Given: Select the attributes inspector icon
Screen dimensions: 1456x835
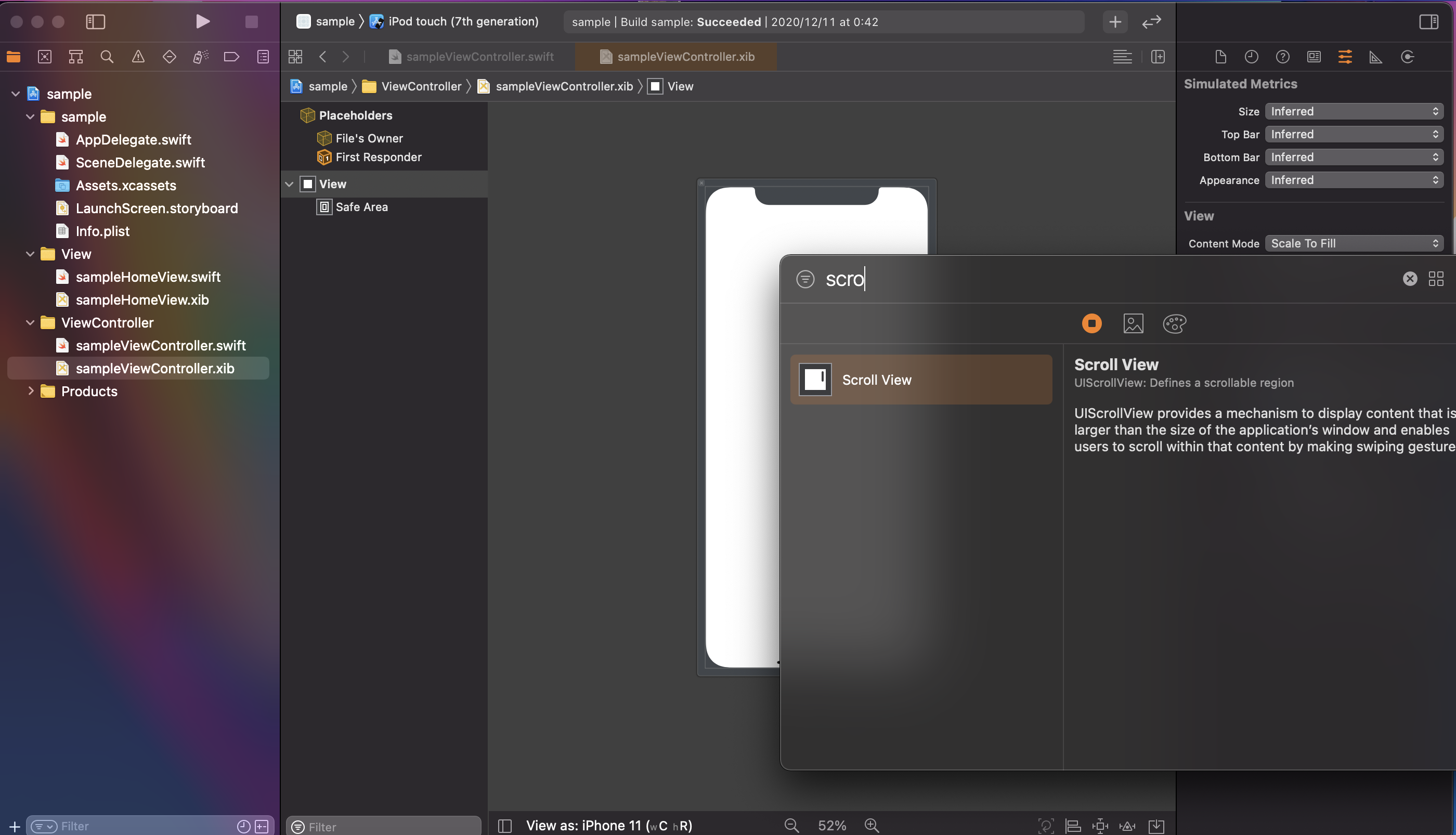Looking at the screenshot, I should [1345, 56].
